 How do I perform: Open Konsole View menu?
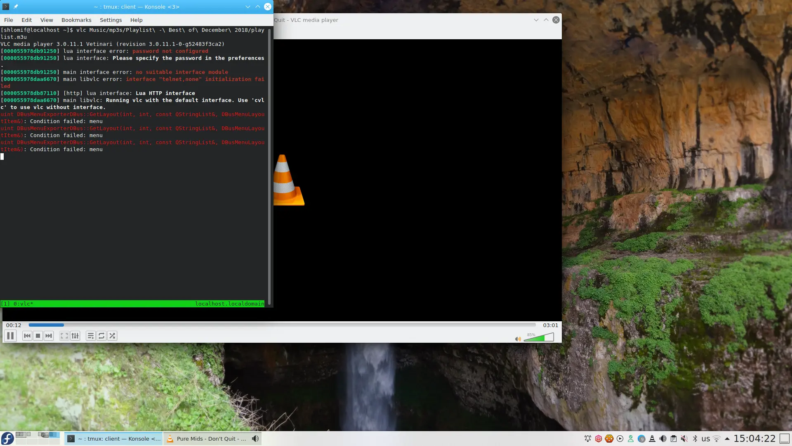point(47,20)
